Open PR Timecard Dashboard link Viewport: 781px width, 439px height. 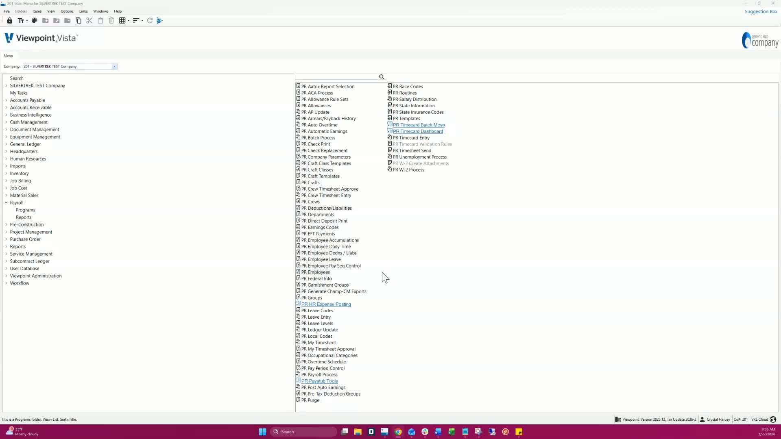pyautogui.click(x=417, y=131)
